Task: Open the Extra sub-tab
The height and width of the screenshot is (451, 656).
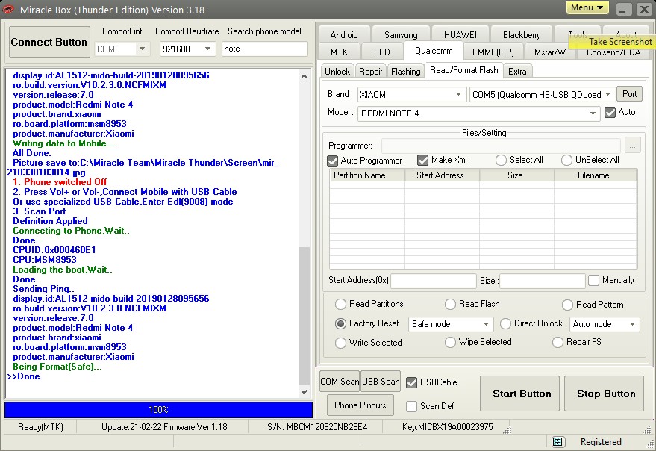Action: tap(517, 72)
